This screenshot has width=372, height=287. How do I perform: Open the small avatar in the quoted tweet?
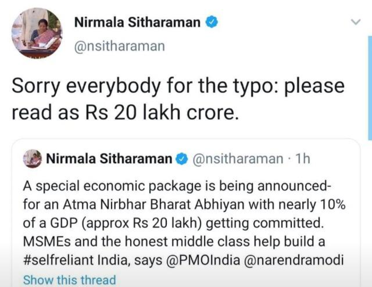32,159
